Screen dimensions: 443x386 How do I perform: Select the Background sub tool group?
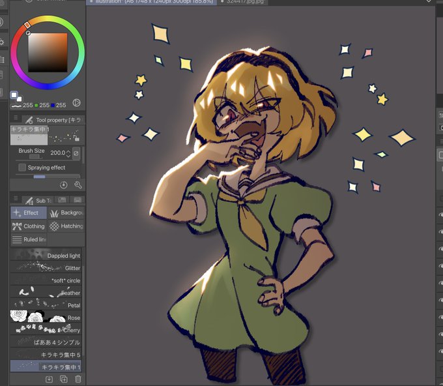click(x=66, y=213)
